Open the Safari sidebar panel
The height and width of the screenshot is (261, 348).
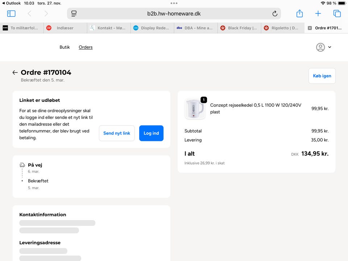coord(11,13)
